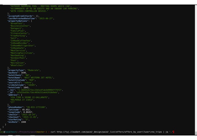The width and height of the screenshot is (197, 140).
Task: Click the "Recreation" option line
Action: click(18, 63)
